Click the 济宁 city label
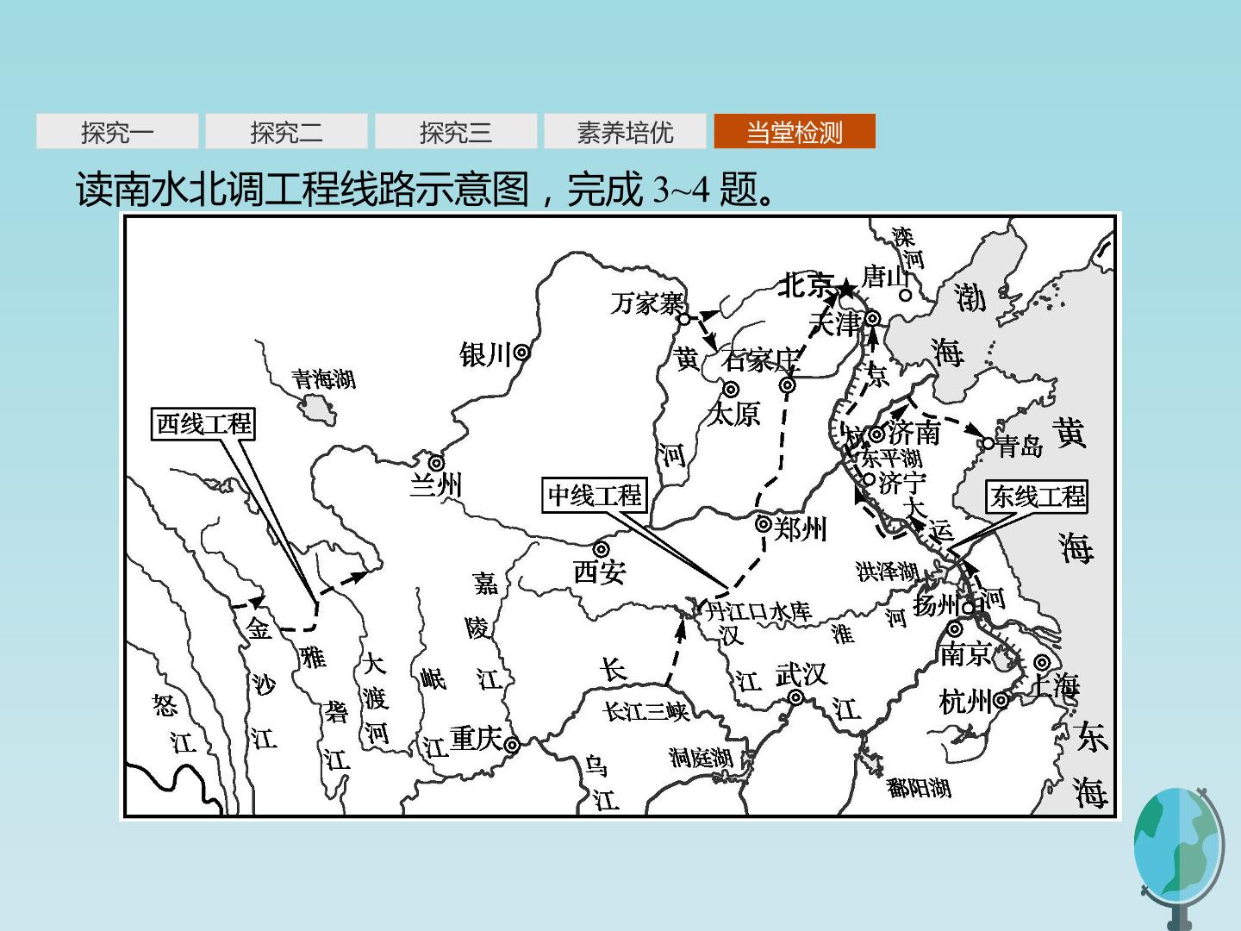The height and width of the screenshot is (931, 1241). [x=902, y=482]
